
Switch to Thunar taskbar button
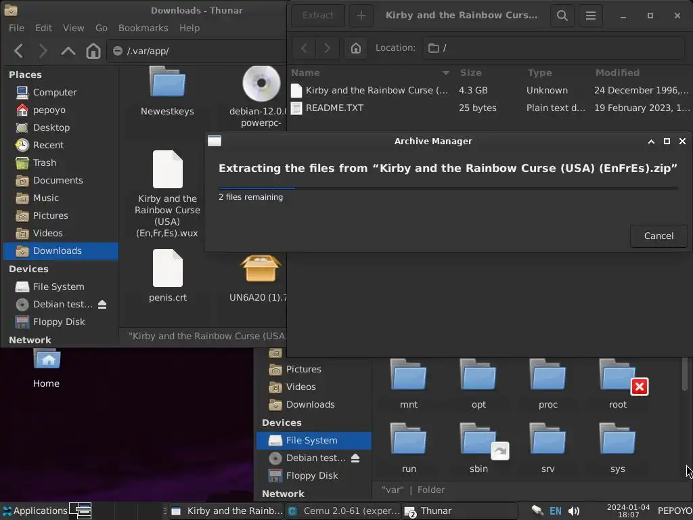click(460, 511)
